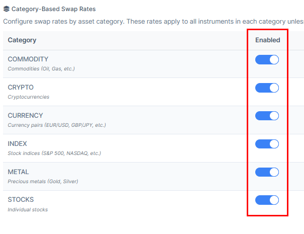Turn off the METAL category switch

pos(267,173)
